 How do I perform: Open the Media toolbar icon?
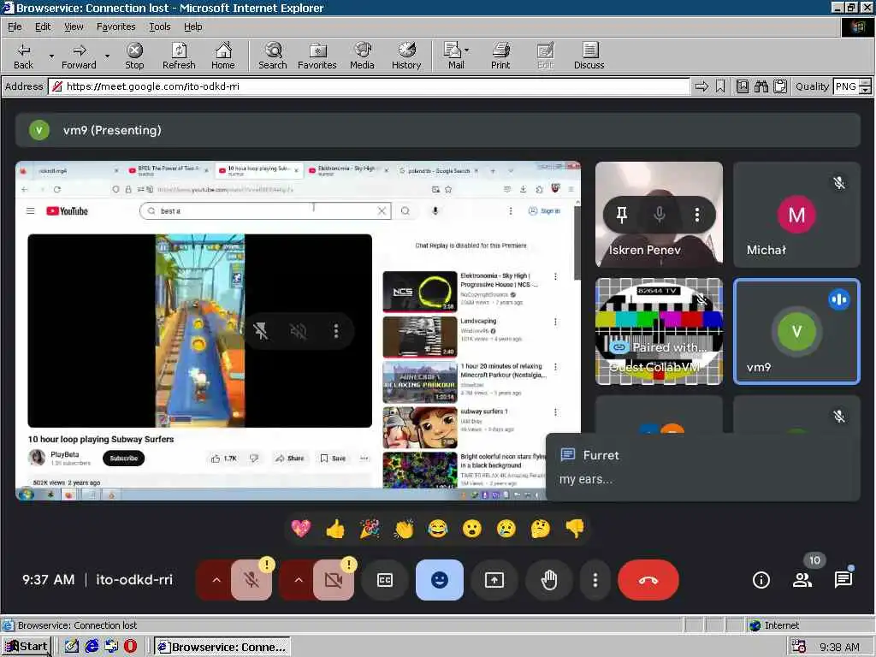coord(362,56)
